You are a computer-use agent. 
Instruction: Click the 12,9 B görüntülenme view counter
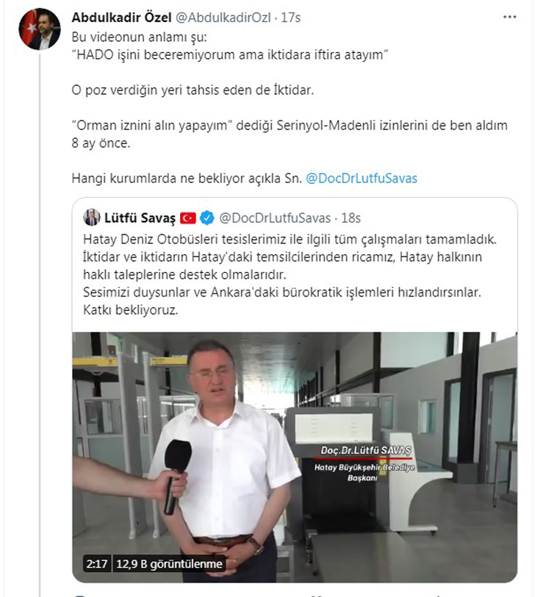tap(169, 563)
